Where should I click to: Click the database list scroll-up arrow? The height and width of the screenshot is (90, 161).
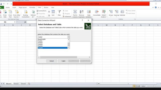pyautogui.click(x=69, y=39)
